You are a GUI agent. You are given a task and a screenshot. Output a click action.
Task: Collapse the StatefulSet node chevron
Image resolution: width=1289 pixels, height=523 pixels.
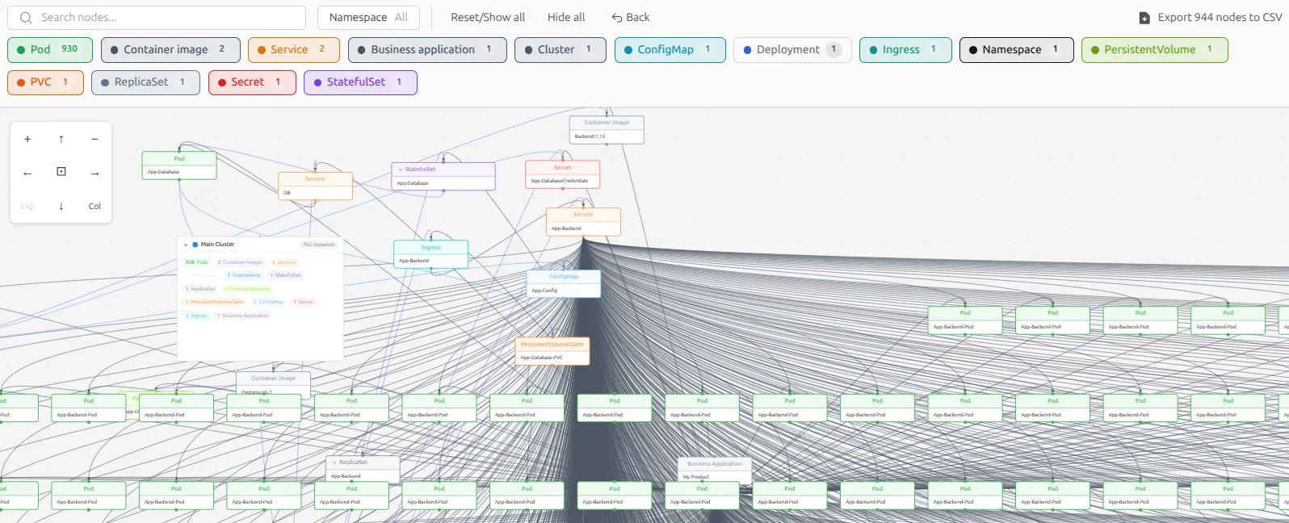tap(400, 169)
